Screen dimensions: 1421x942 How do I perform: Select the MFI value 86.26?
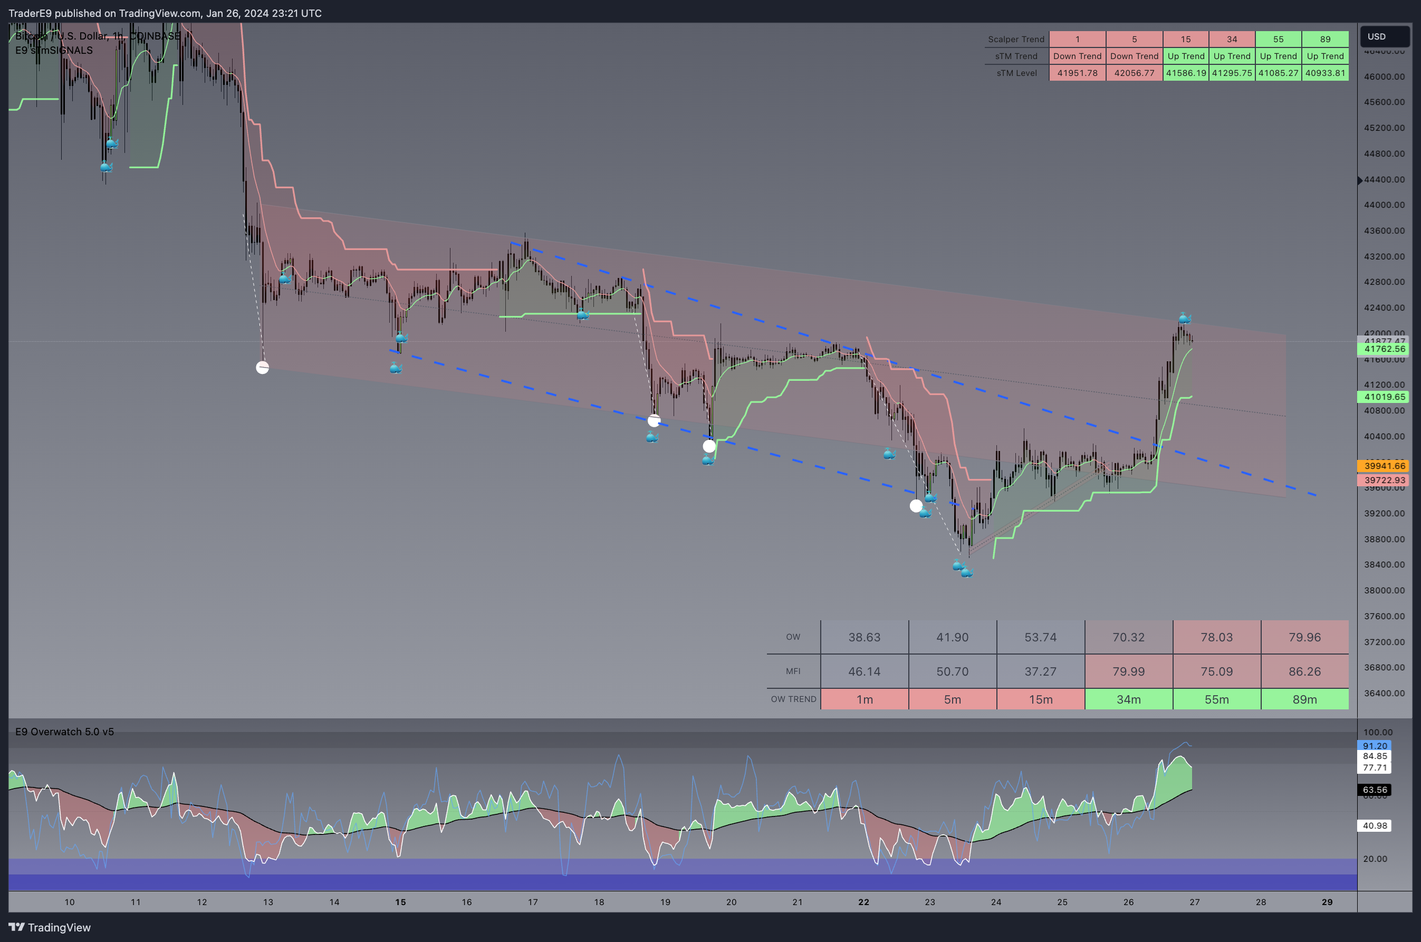coord(1305,671)
